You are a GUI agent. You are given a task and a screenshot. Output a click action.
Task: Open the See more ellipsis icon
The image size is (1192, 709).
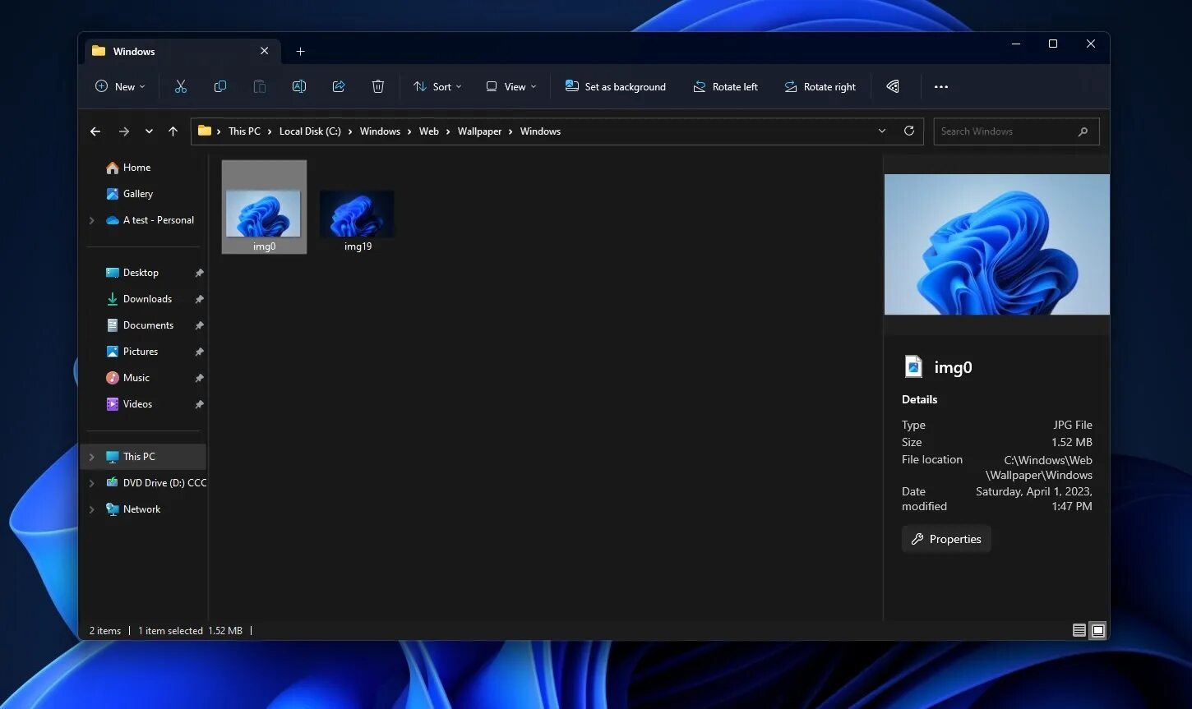pyautogui.click(x=941, y=86)
